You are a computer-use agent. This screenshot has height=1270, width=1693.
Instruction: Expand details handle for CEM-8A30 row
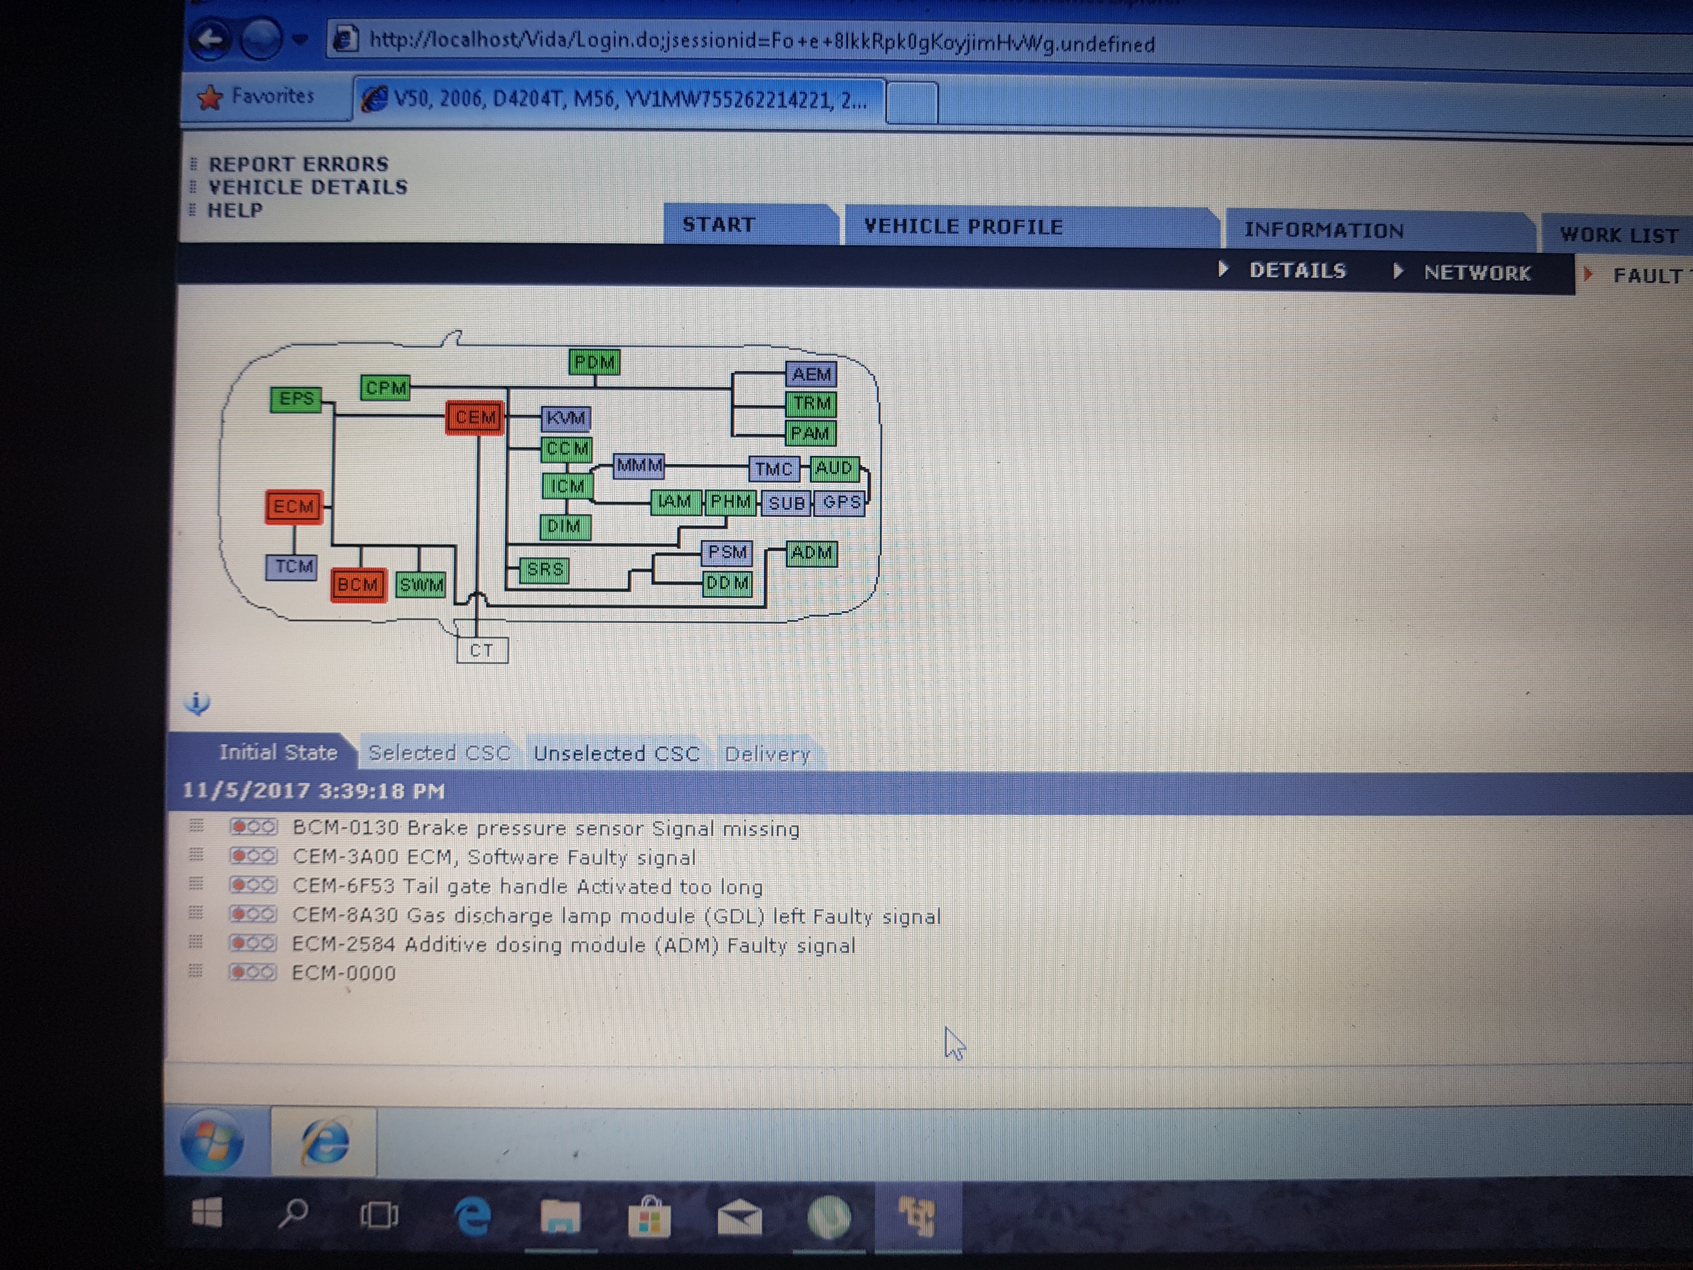tap(196, 913)
